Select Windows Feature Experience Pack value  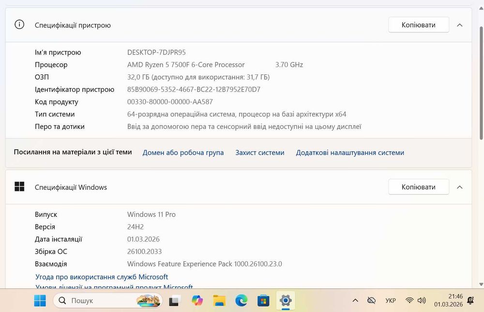point(205,264)
